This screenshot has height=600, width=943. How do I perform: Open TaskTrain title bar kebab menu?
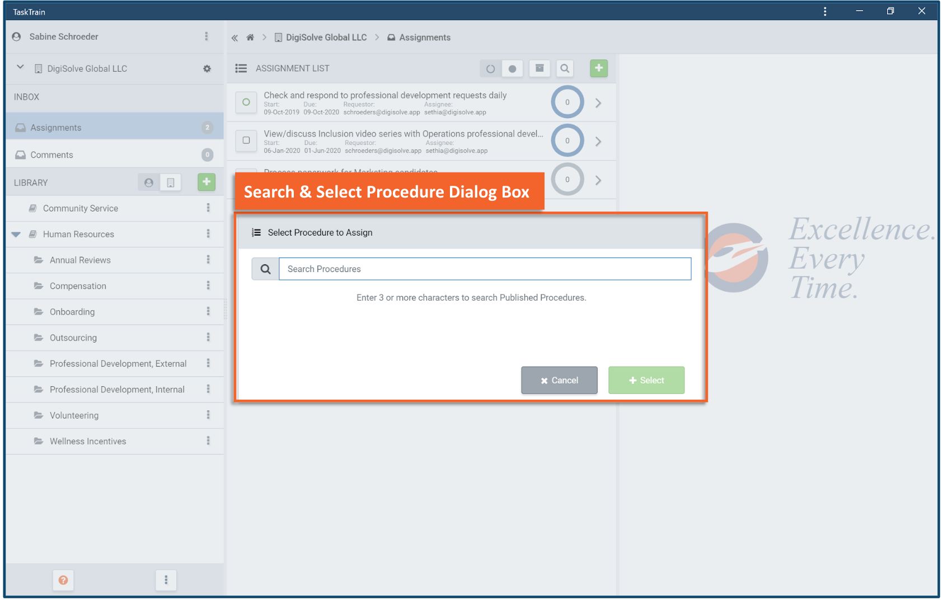pos(825,11)
